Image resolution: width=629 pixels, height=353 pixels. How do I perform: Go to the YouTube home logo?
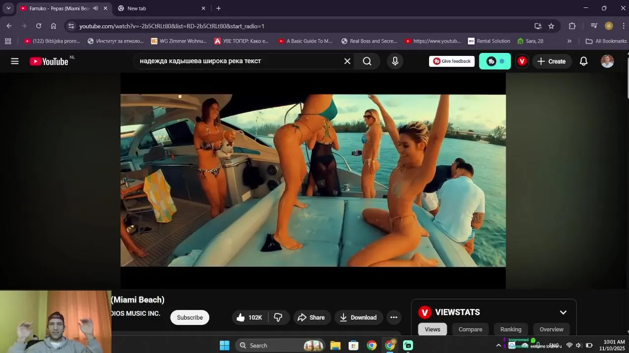point(49,61)
